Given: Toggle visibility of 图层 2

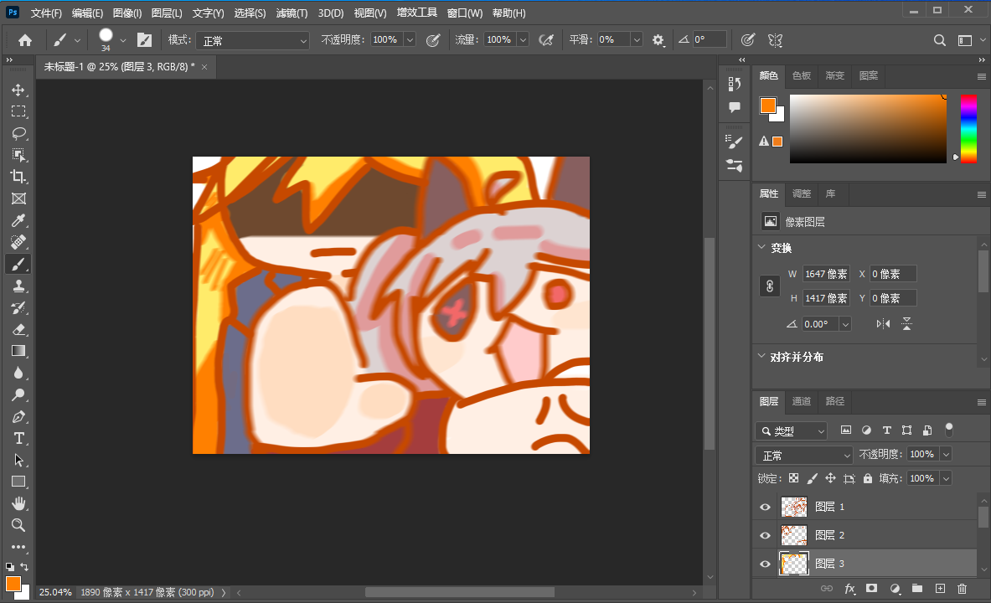Looking at the screenshot, I should click(764, 535).
